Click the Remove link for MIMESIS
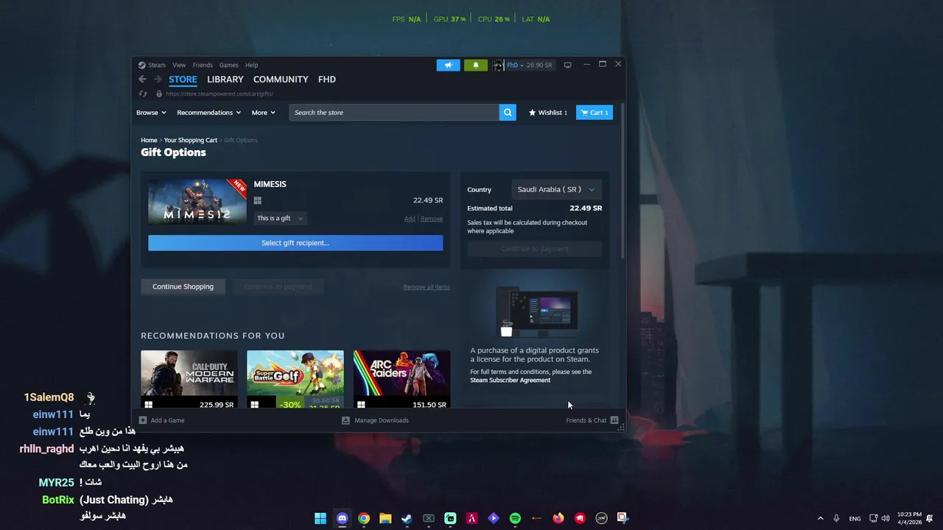The image size is (943, 530). click(x=432, y=219)
